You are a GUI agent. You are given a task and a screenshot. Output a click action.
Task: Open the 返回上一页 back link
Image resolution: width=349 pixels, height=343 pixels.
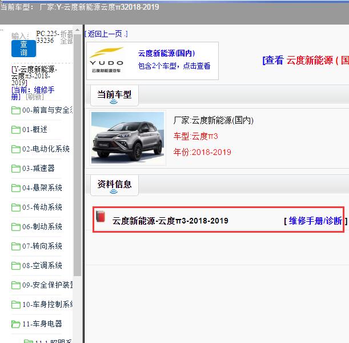point(106,34)
